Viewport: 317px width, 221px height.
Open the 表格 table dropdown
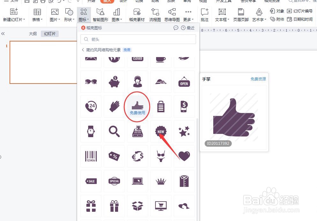click(x=37, y=19)
